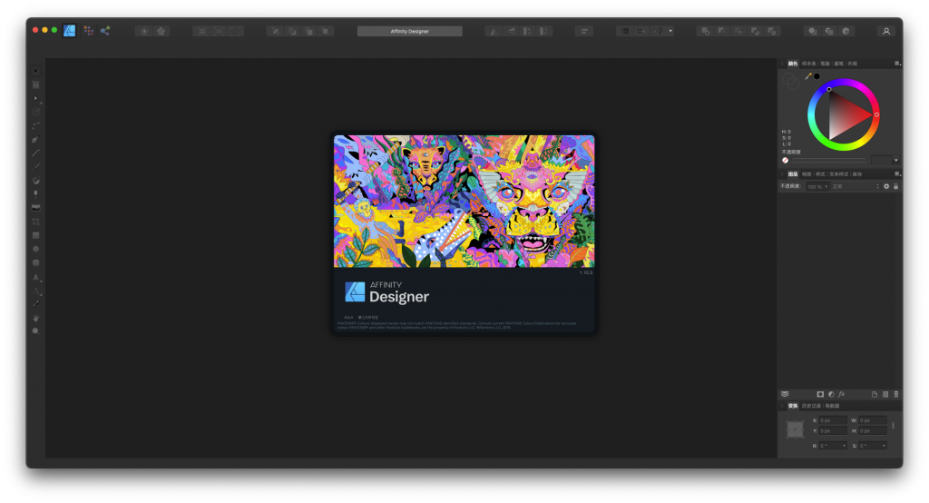929x503 pixels.
Task: Switch to the 外观 tab
Action: click(x=852, y=64)
